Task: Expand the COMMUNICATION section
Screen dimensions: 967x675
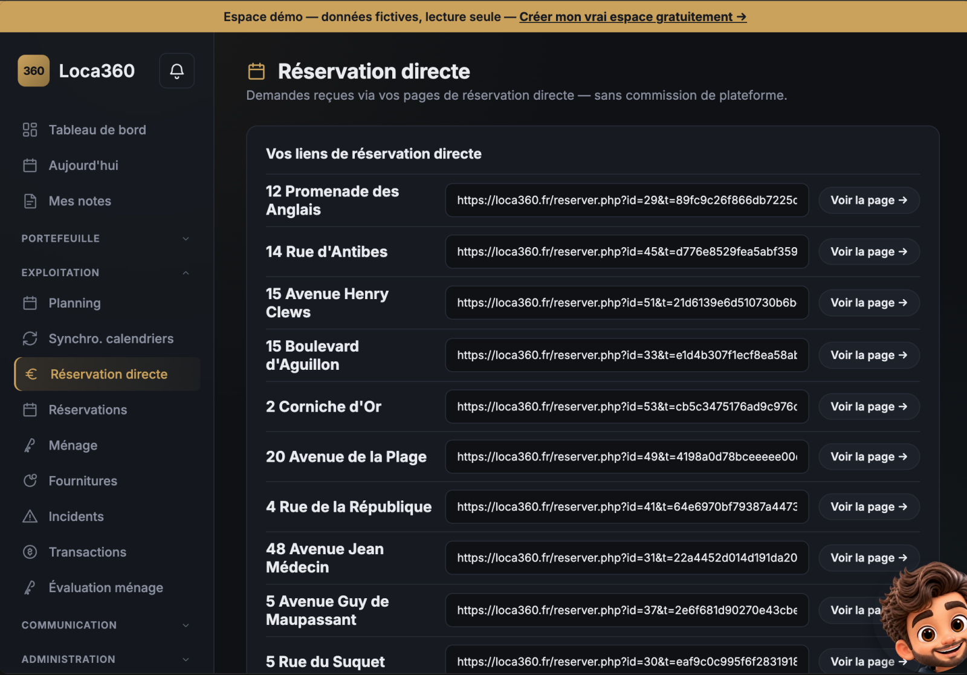Action: [x=107, y=625]
